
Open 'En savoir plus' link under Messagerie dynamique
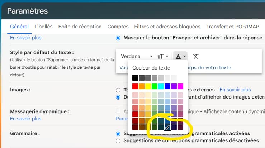click(25, 119)
